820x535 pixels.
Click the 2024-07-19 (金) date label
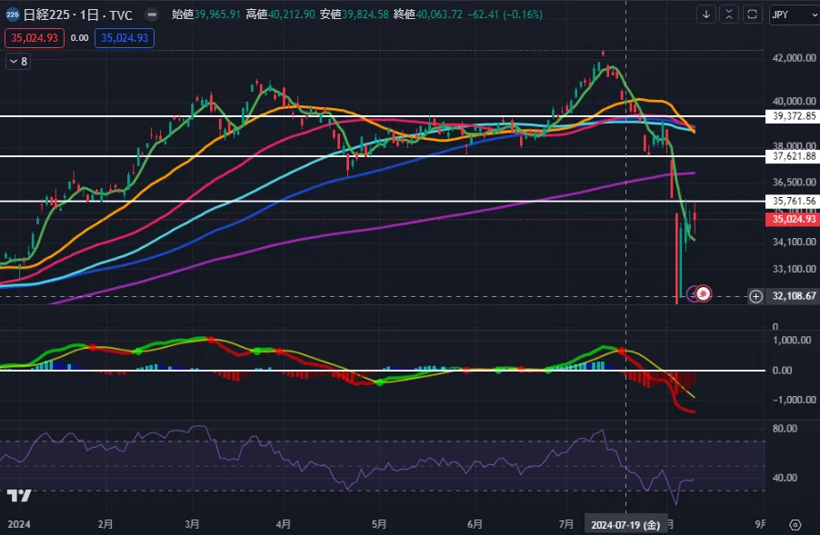pos(625,524)
